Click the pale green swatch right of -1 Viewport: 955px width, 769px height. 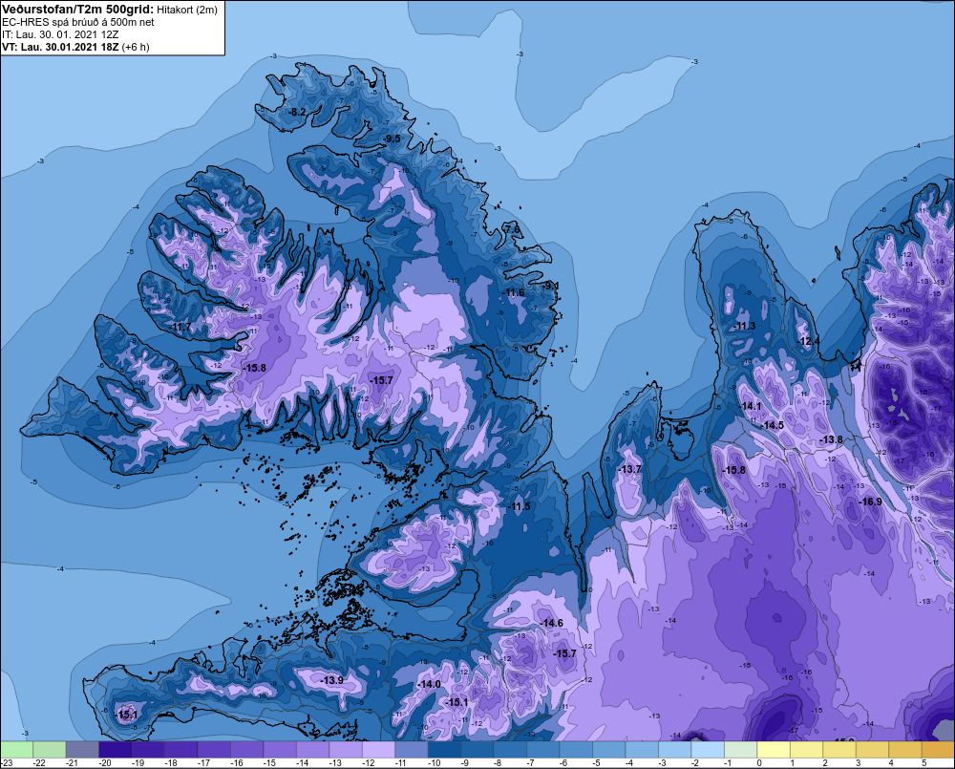740,749
